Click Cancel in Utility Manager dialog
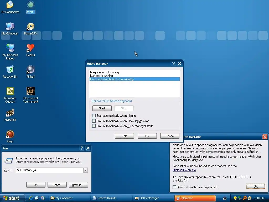Image resolution: width=269 pixels, height=202 pixels. coord(170,136)
